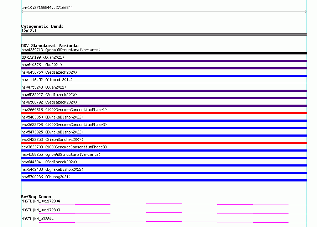This screenshot has width=317, height=227.
Task: Open variant esv3622708 (1000GenomesConsortiumPhase3) label
Action: click(x=64, y=125)
